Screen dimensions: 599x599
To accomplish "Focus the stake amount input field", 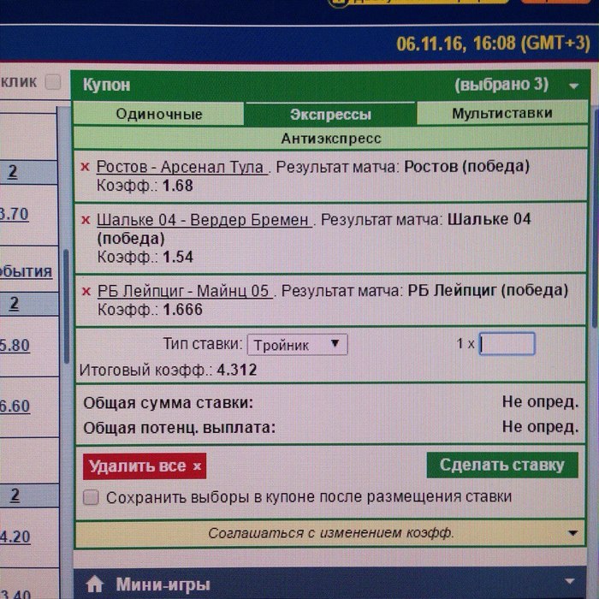I will click(x=507, y=344).
